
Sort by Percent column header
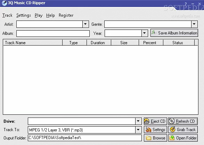pyautogui.click(x=151, y=43)
